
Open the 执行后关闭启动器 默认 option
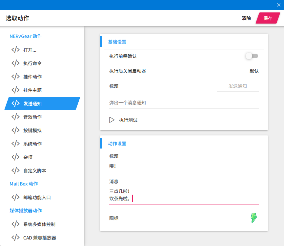tap(254, 71)
